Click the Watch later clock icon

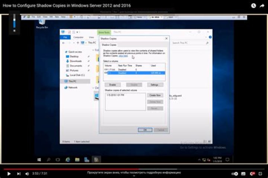(x=253, y=6)
